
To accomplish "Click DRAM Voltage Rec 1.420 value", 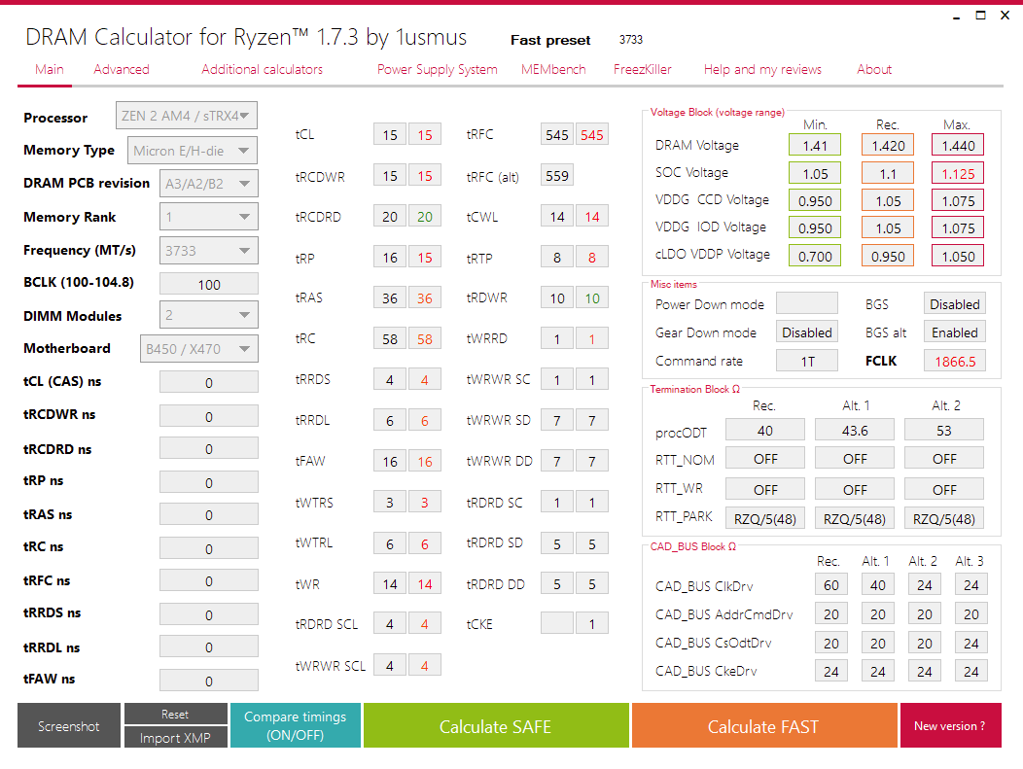I will (888, 146).
